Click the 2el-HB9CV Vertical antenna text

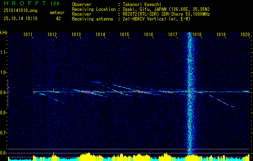(156, 19)
